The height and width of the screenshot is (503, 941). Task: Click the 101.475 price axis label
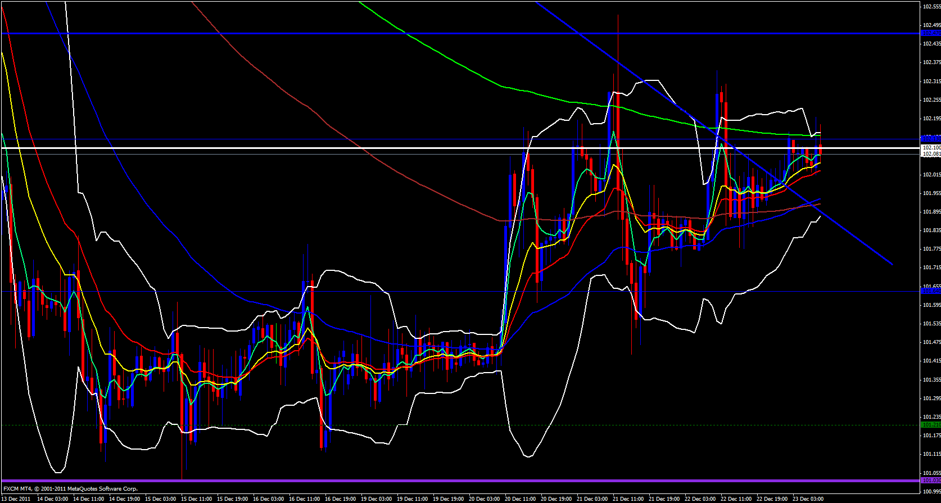(931, 342)
